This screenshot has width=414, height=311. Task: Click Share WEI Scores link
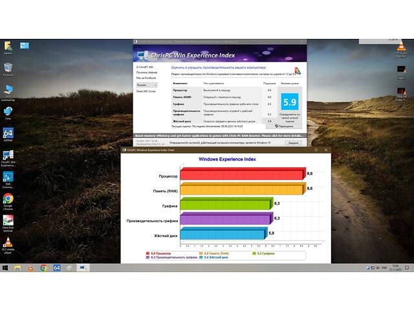[x=146, y=91]
